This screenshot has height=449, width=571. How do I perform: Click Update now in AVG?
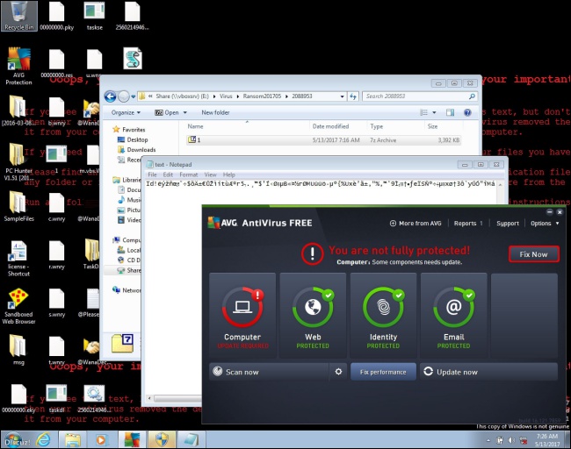[488, 372]
